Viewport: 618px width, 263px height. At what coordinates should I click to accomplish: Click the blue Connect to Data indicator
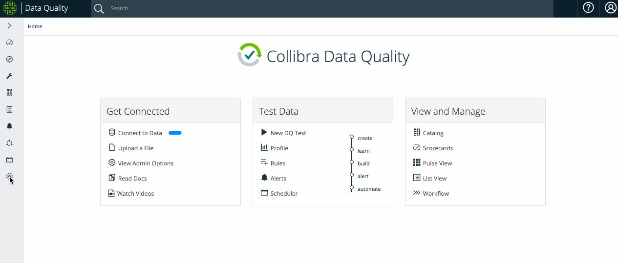tap(175, 133)
